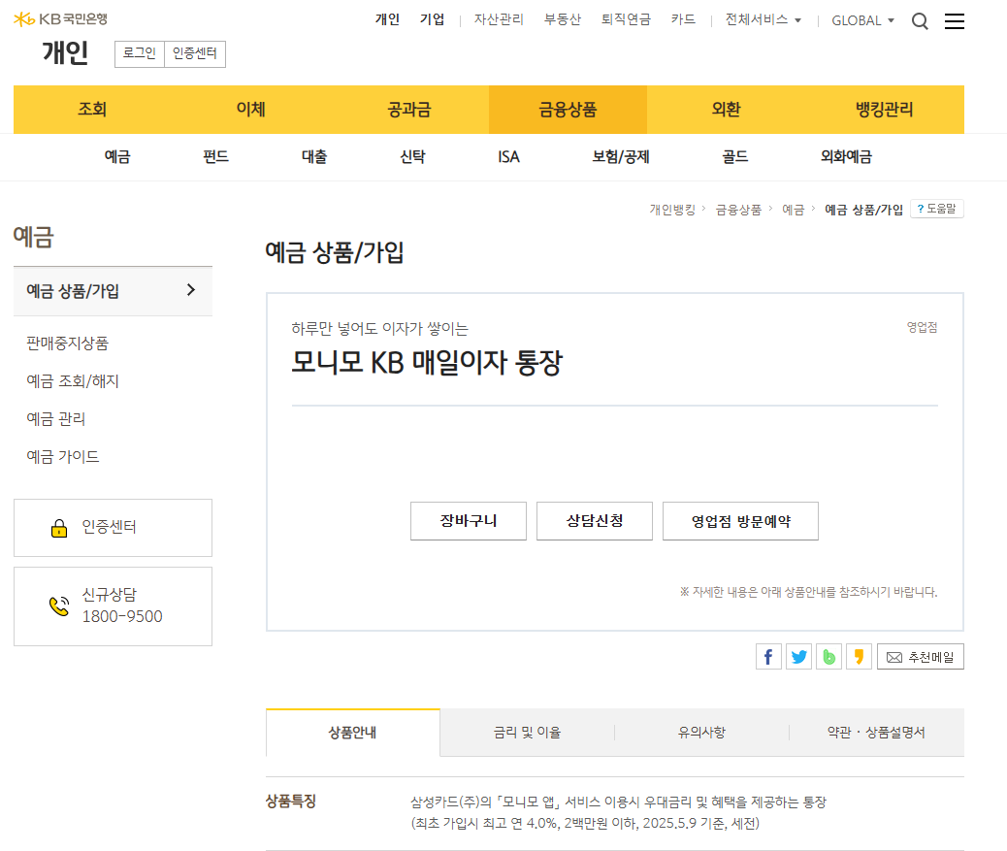Viewport: 1007px width, 851px height.
Task: Open the 도움말 help button
Action: (936, 209)
